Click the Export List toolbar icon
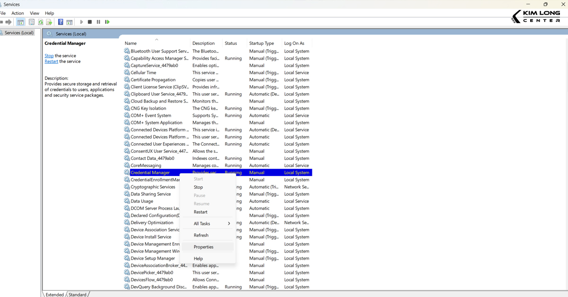Image resolution: width=568 pixels, height=297 pixels. click(49, 22)
